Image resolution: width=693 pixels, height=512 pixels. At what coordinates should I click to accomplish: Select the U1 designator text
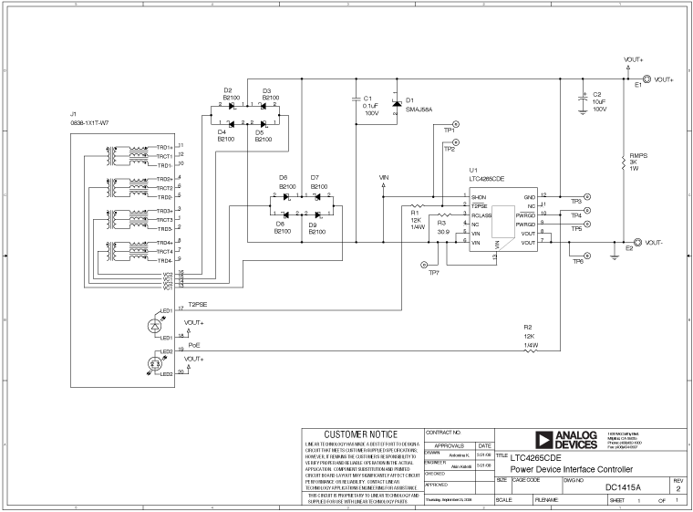[473, 170]
